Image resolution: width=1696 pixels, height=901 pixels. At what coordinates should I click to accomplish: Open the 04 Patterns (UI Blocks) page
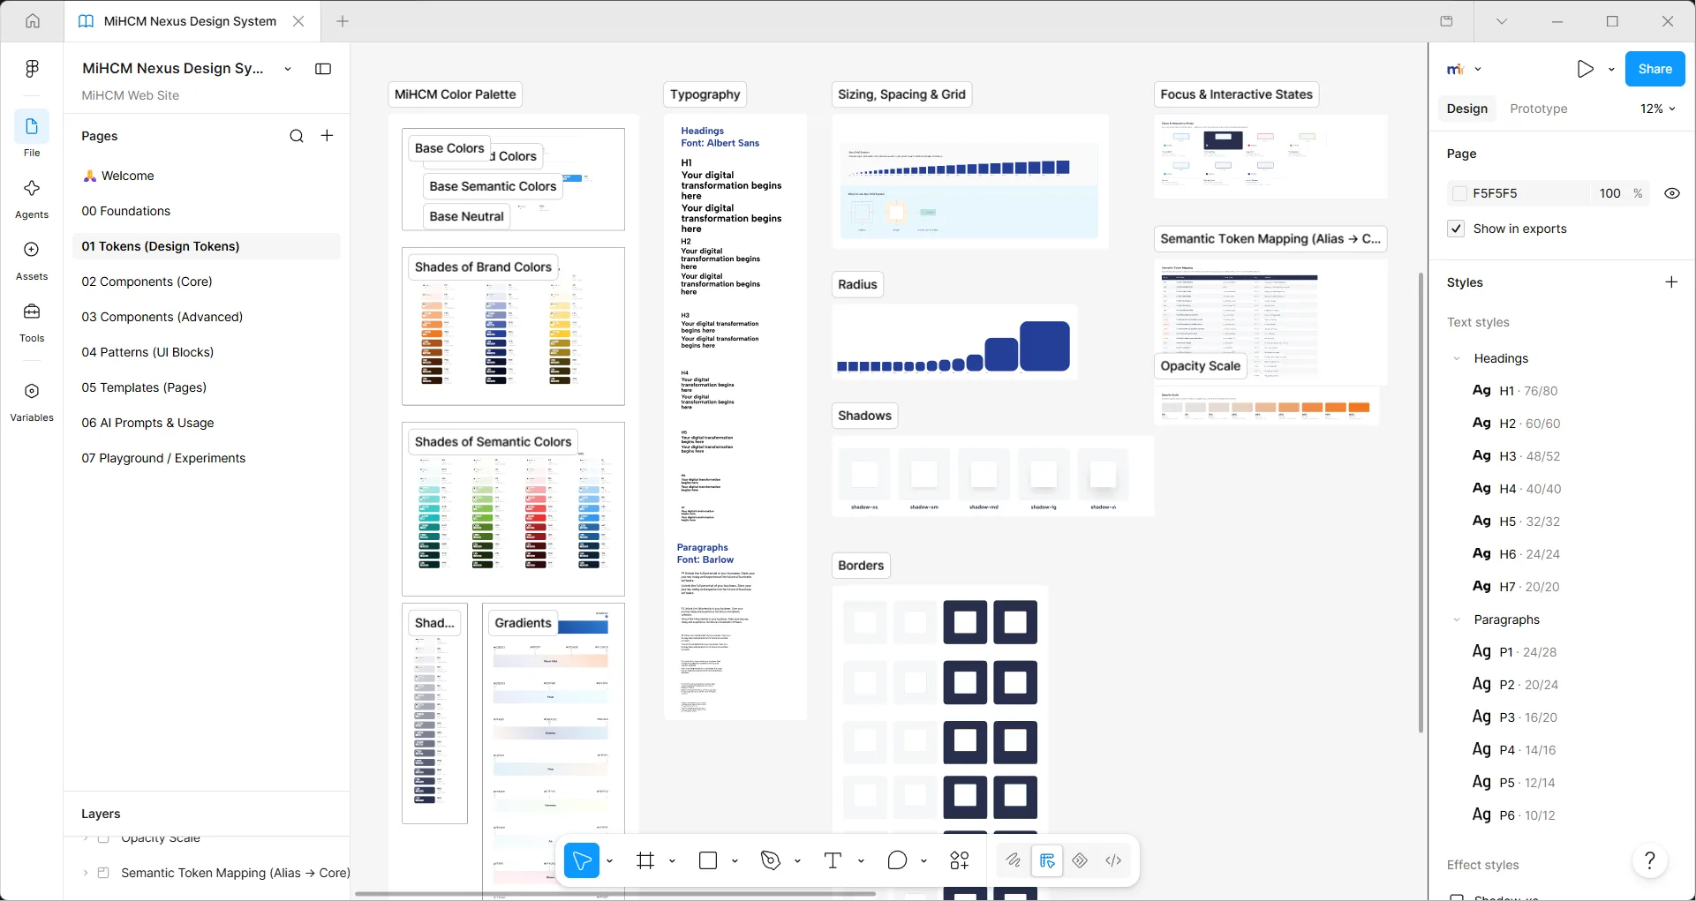pos(148,352)
